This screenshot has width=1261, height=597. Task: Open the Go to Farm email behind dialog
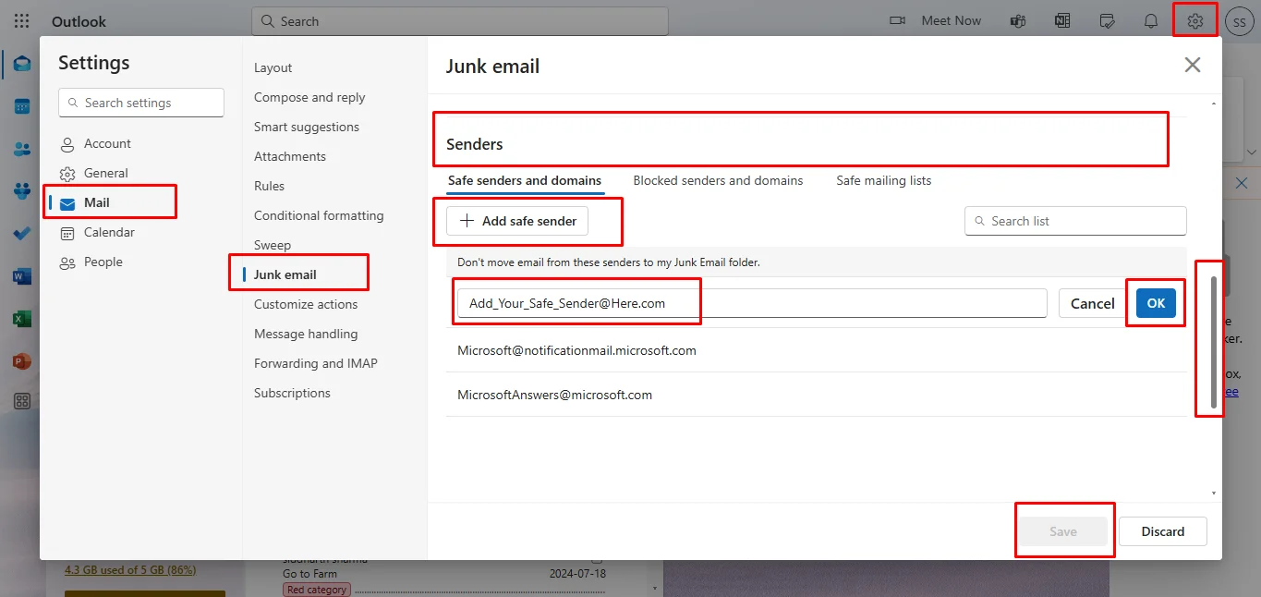click(x=309, y=574)
